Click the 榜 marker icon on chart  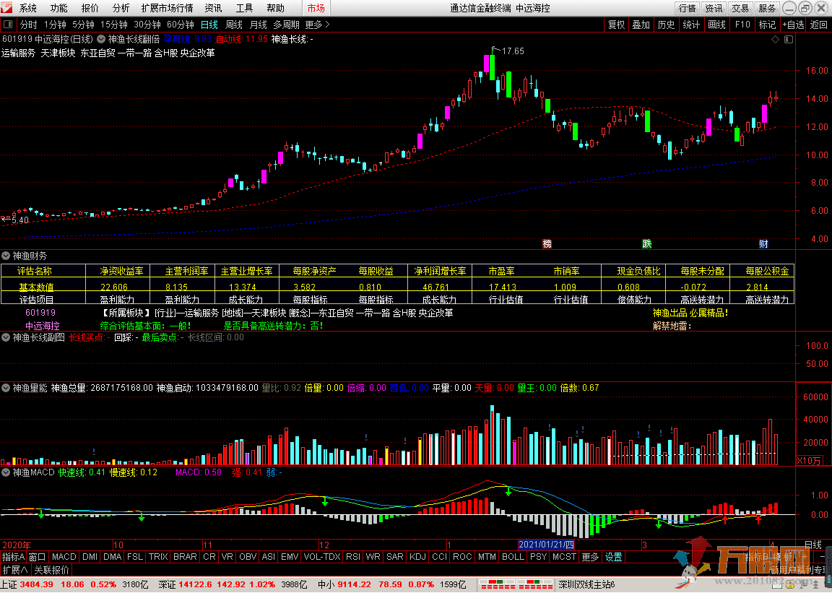click(x=547, y=243)
